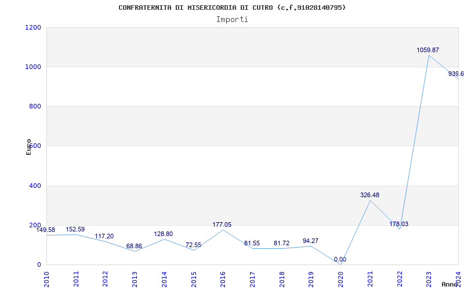Screen dimensions: 464x290
Task: Click the 2016 x-axis tick label
Action: 223,280
